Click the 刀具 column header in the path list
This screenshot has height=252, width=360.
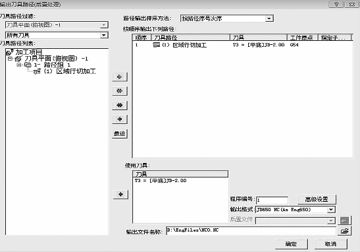pos(259,38)
